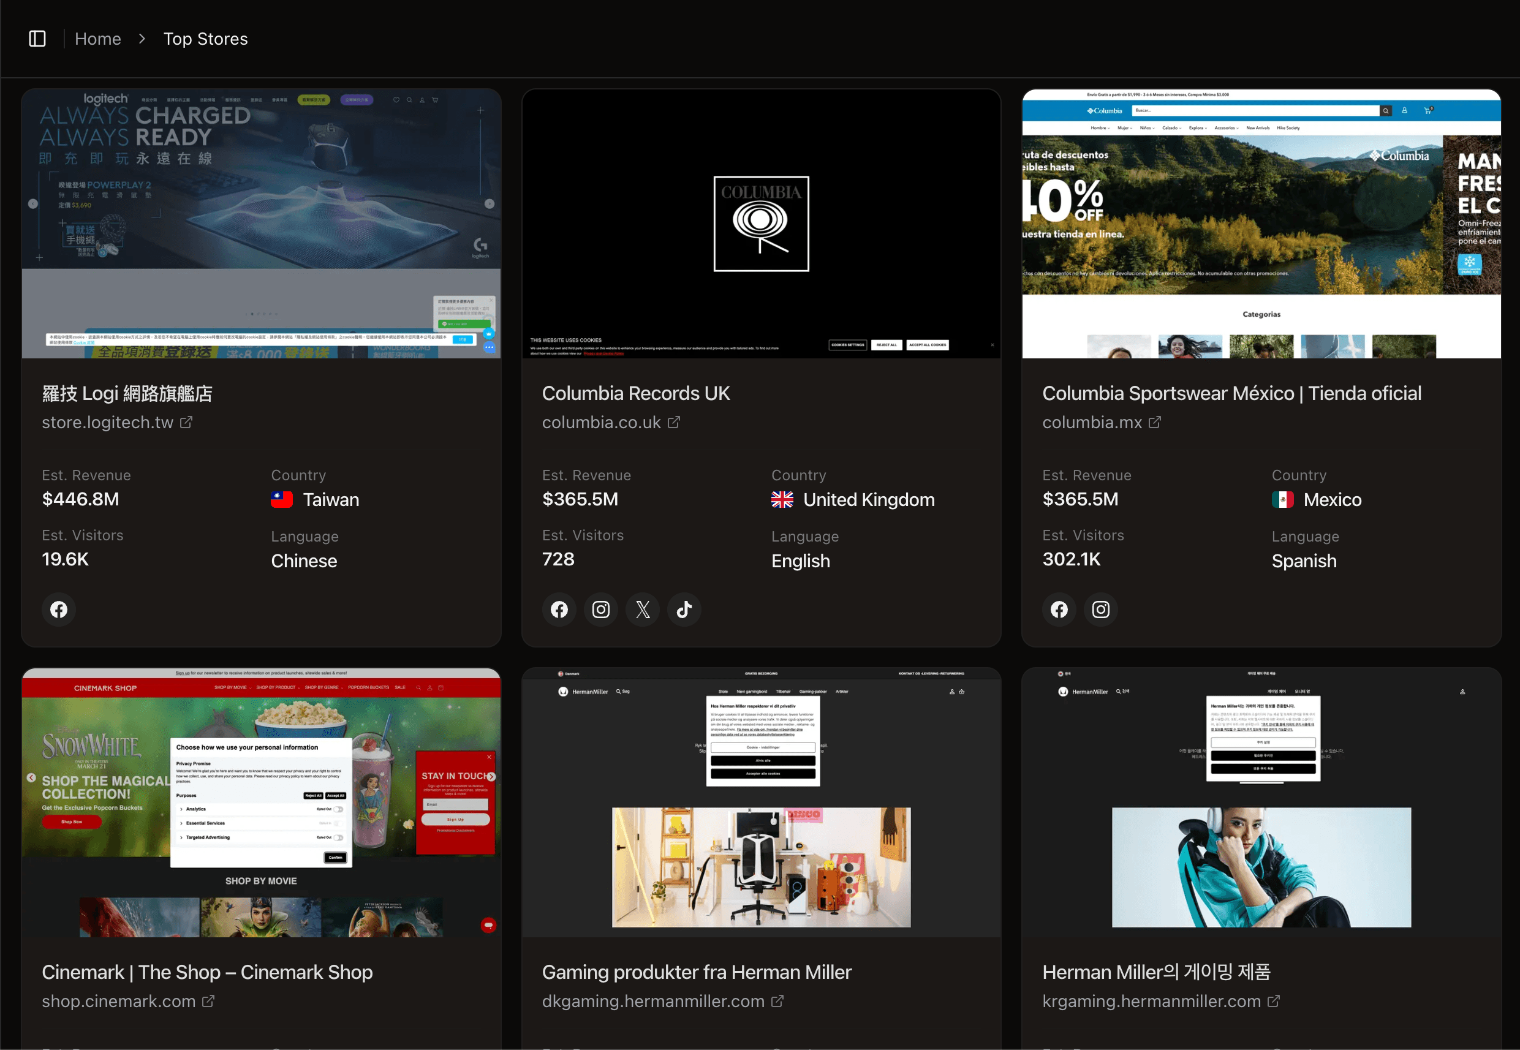Open TikTok icon on Columbia Records UK card
Viewport: 1520px width, 1050px height.
[x=684, y=609]
